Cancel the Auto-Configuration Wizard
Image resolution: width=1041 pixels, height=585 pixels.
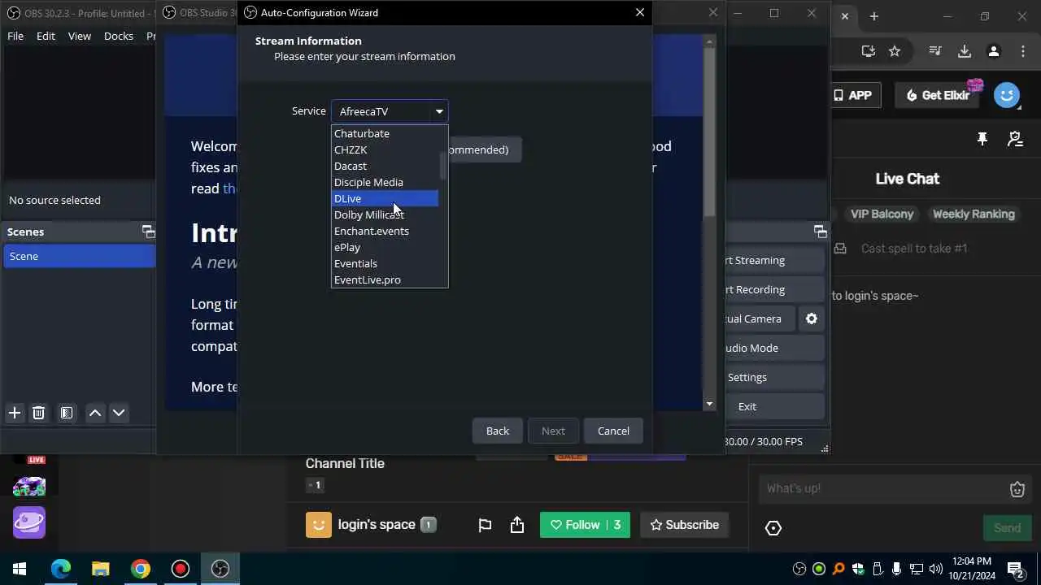(x=613, y=431)
